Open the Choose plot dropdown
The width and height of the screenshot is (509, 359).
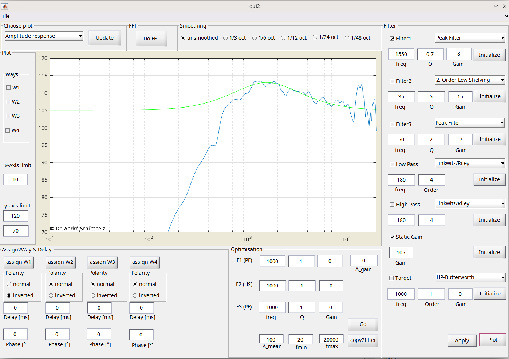tap(44, 36)
